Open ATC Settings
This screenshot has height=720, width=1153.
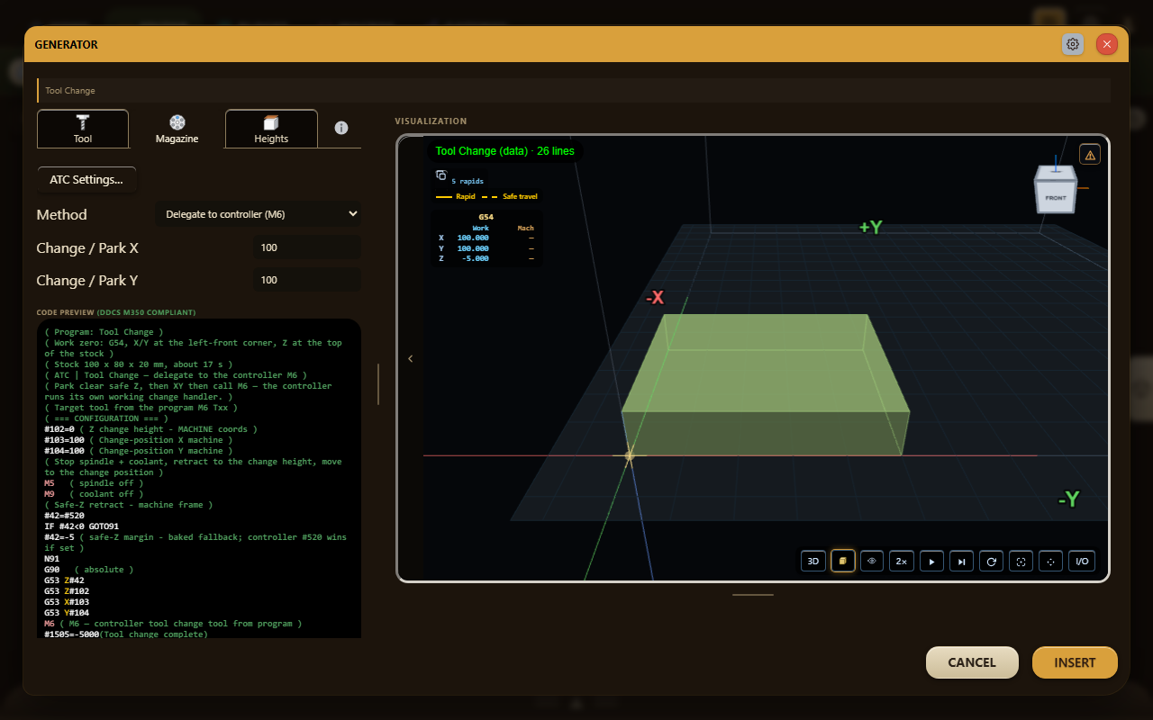pos(86,180)
